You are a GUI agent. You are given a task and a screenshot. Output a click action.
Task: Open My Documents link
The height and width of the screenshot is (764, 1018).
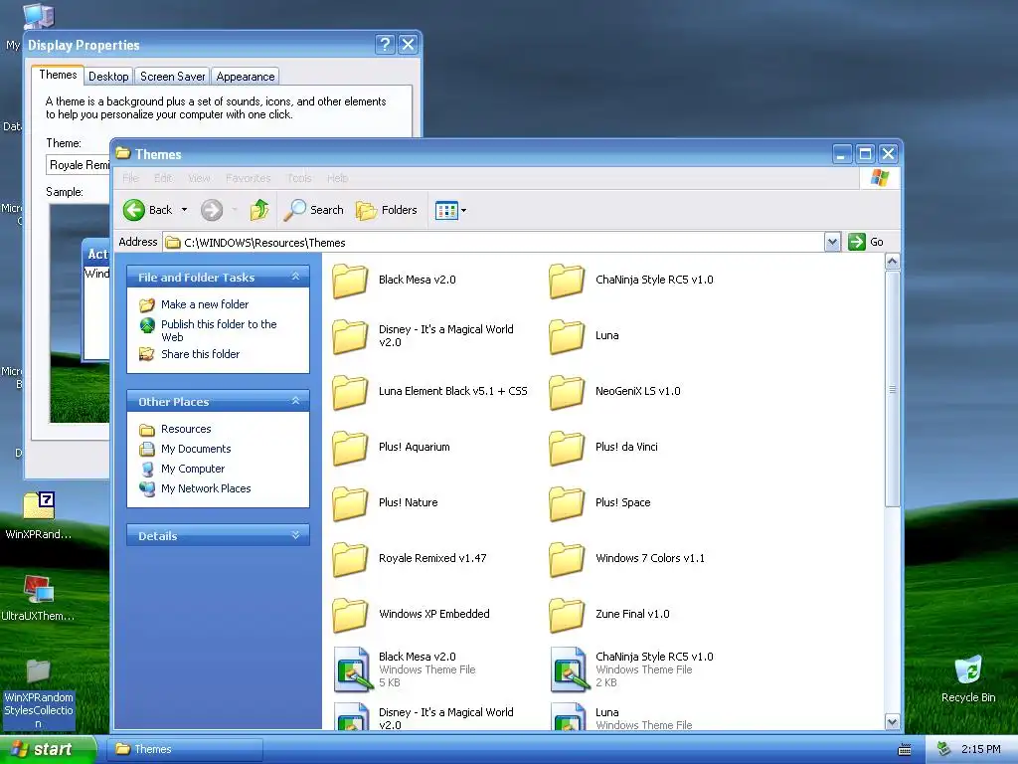(196, 449)
